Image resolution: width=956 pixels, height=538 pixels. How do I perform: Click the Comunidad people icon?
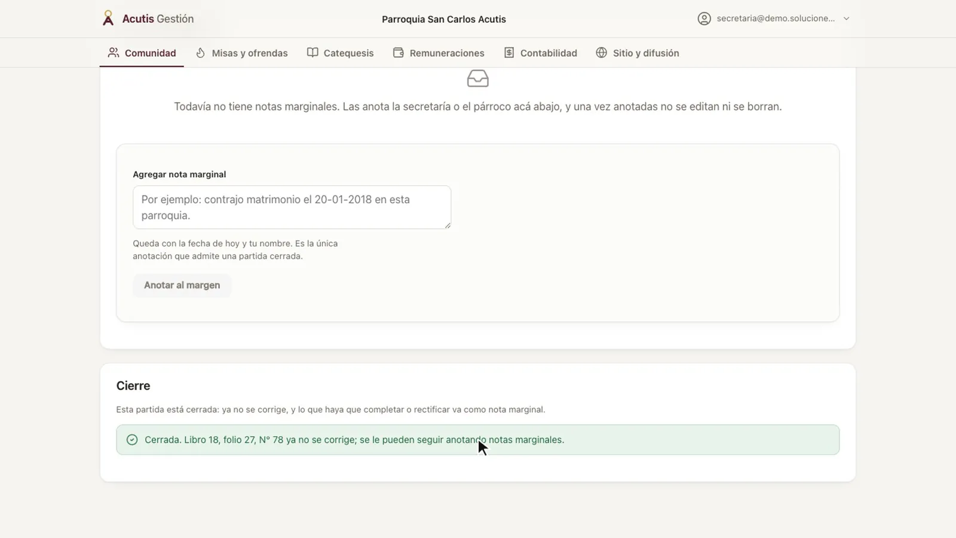click(114, 53)
